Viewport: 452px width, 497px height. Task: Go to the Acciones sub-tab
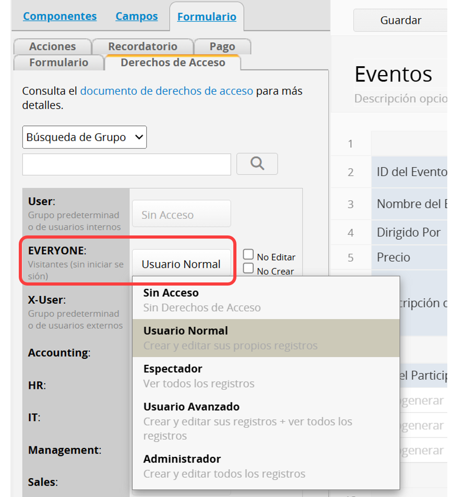pos(52,46)
